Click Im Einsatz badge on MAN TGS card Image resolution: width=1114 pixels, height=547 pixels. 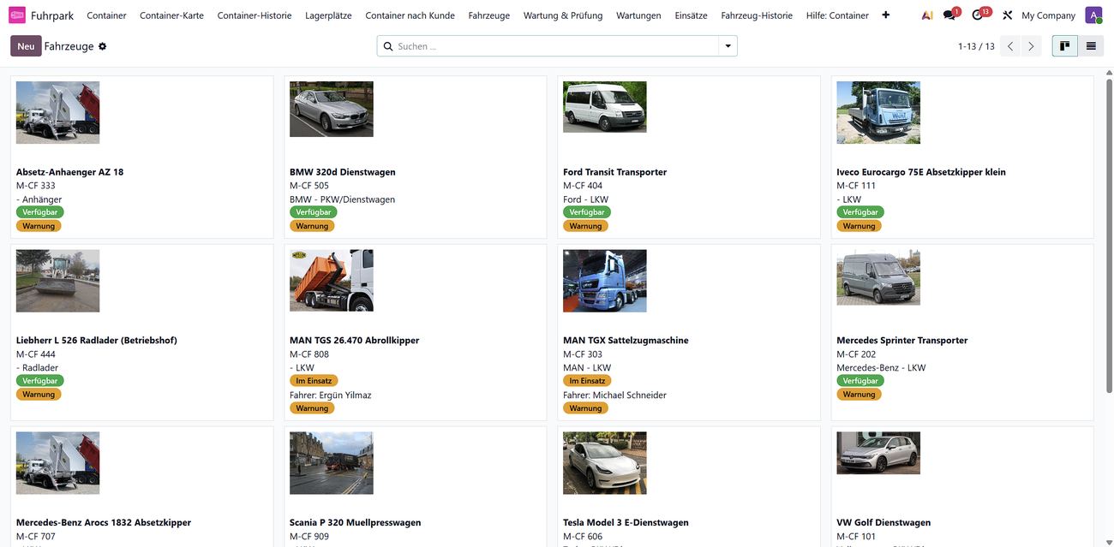click(314, 381)
